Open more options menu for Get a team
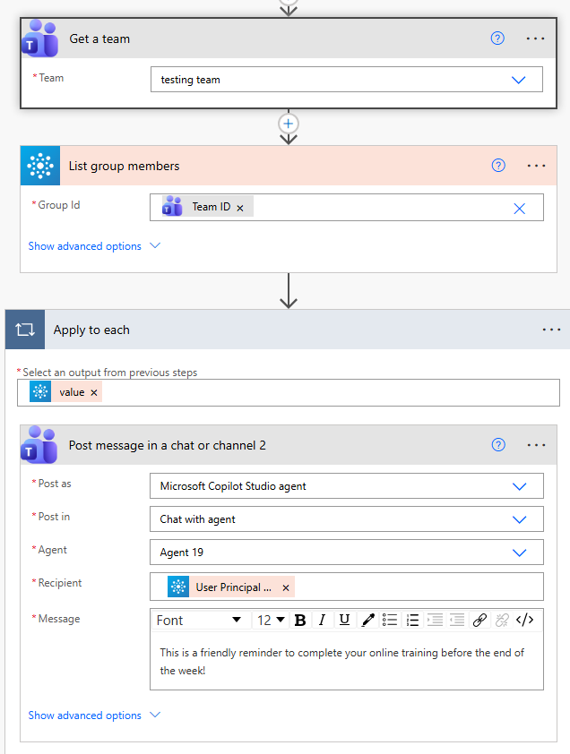The image size is (570, 754). pos(535,39)
